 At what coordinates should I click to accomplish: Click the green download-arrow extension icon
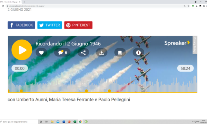click(193, 6)
